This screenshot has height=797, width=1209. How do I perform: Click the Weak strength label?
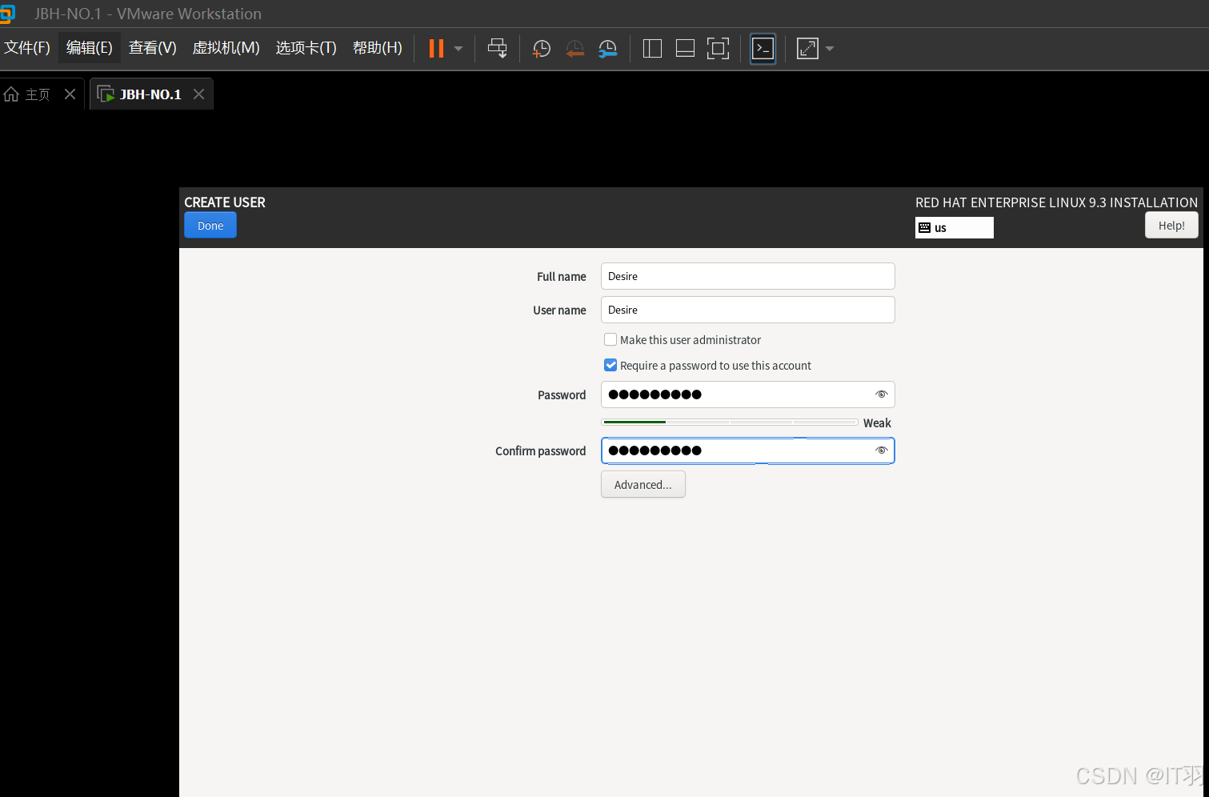tap(877, 423)
